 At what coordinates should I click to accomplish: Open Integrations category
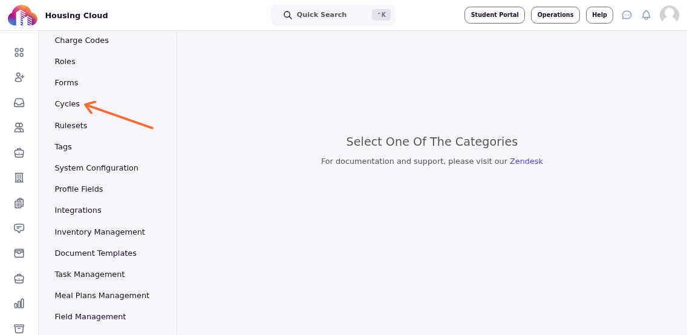pyautogui.click(x=78, y=210)
